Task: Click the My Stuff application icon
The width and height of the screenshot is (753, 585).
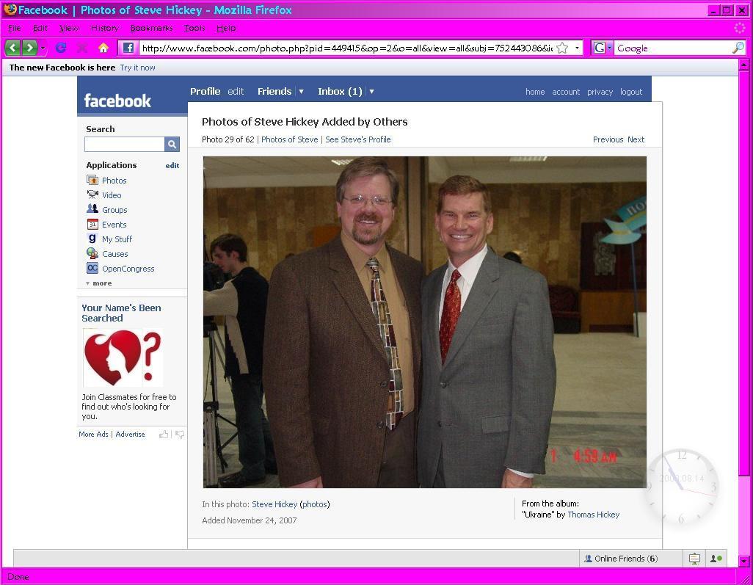Action: [x=92, y=239]
